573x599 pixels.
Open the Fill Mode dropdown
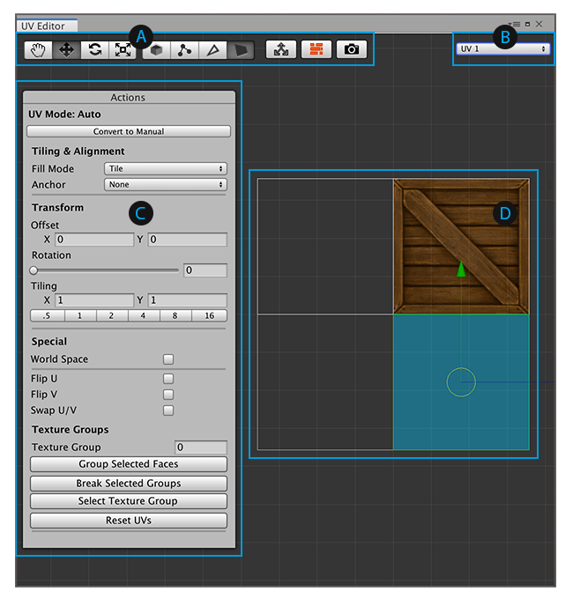[165, 169]
